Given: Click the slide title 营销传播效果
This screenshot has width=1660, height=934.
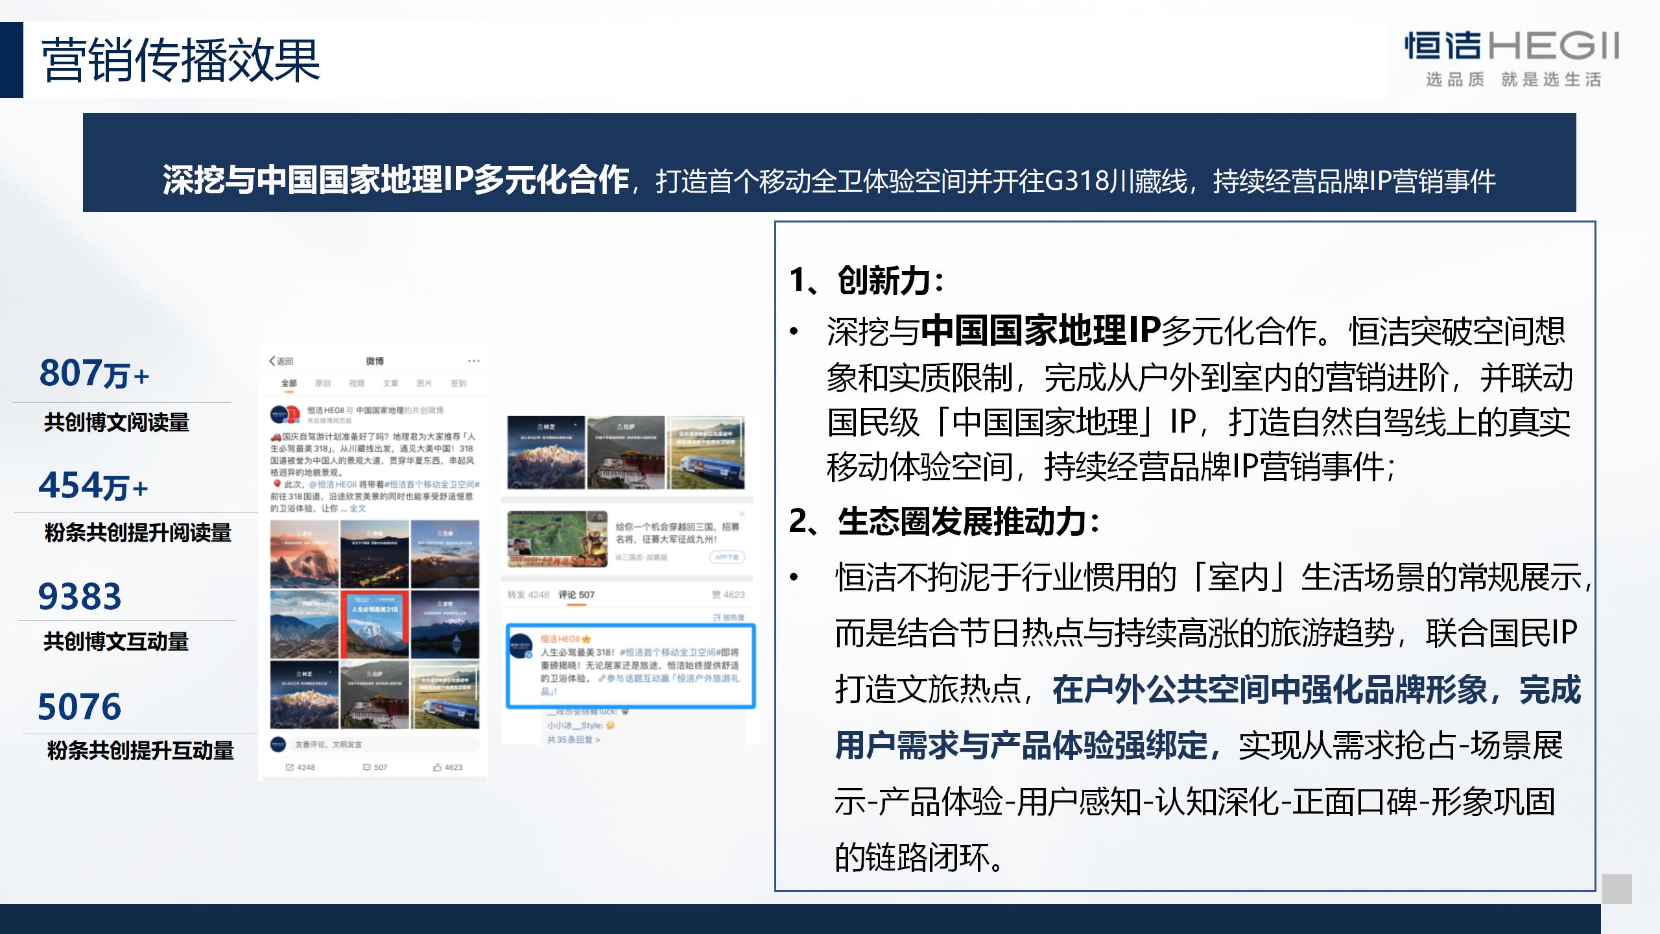Looking at the screenshot, I should [181, 60].
